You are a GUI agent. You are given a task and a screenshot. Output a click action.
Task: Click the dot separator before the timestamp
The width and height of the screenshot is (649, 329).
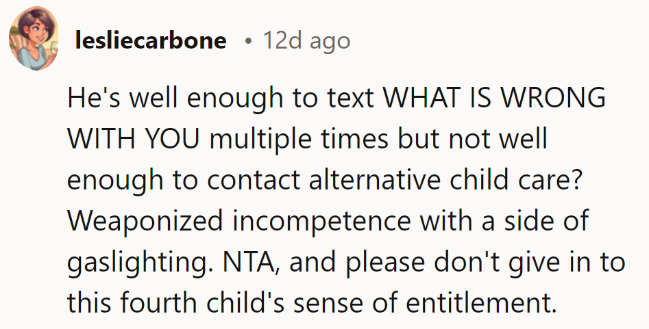click(247, 41)
